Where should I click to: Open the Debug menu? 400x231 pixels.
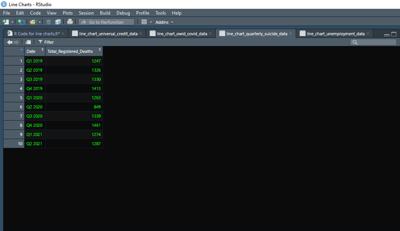click(123, 13)
